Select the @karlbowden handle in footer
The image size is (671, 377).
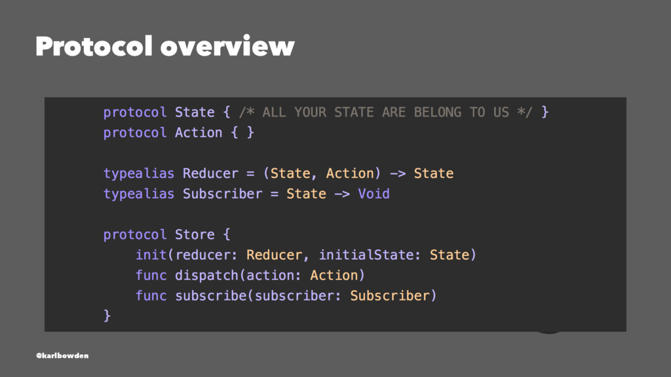pyautogui.click(x=62, y=355)
